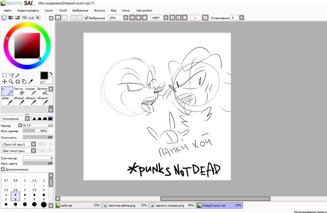The width and height of the screenshot is (327, 213).
Task: Click rotate clockwise button
Action: pos(178,18)
